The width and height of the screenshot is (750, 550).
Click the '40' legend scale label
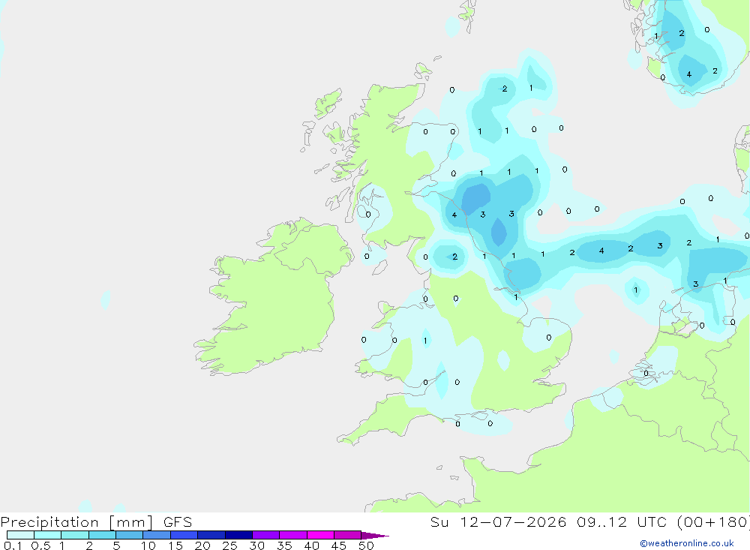pos(312,545)
